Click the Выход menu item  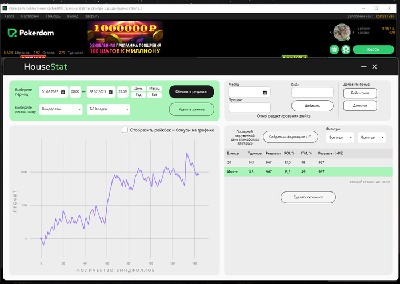pyautogui.click(x=73, y=16)
